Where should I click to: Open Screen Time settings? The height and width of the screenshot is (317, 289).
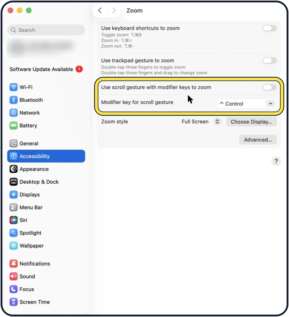[46, 302]
